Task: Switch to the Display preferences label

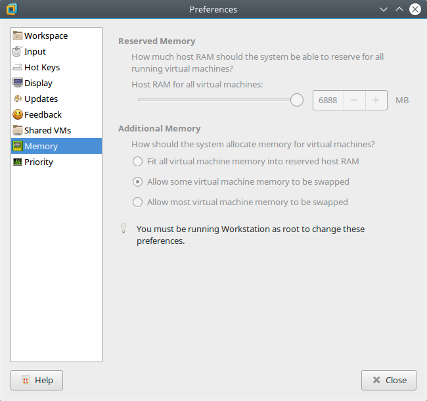Action: pos(38,83)
